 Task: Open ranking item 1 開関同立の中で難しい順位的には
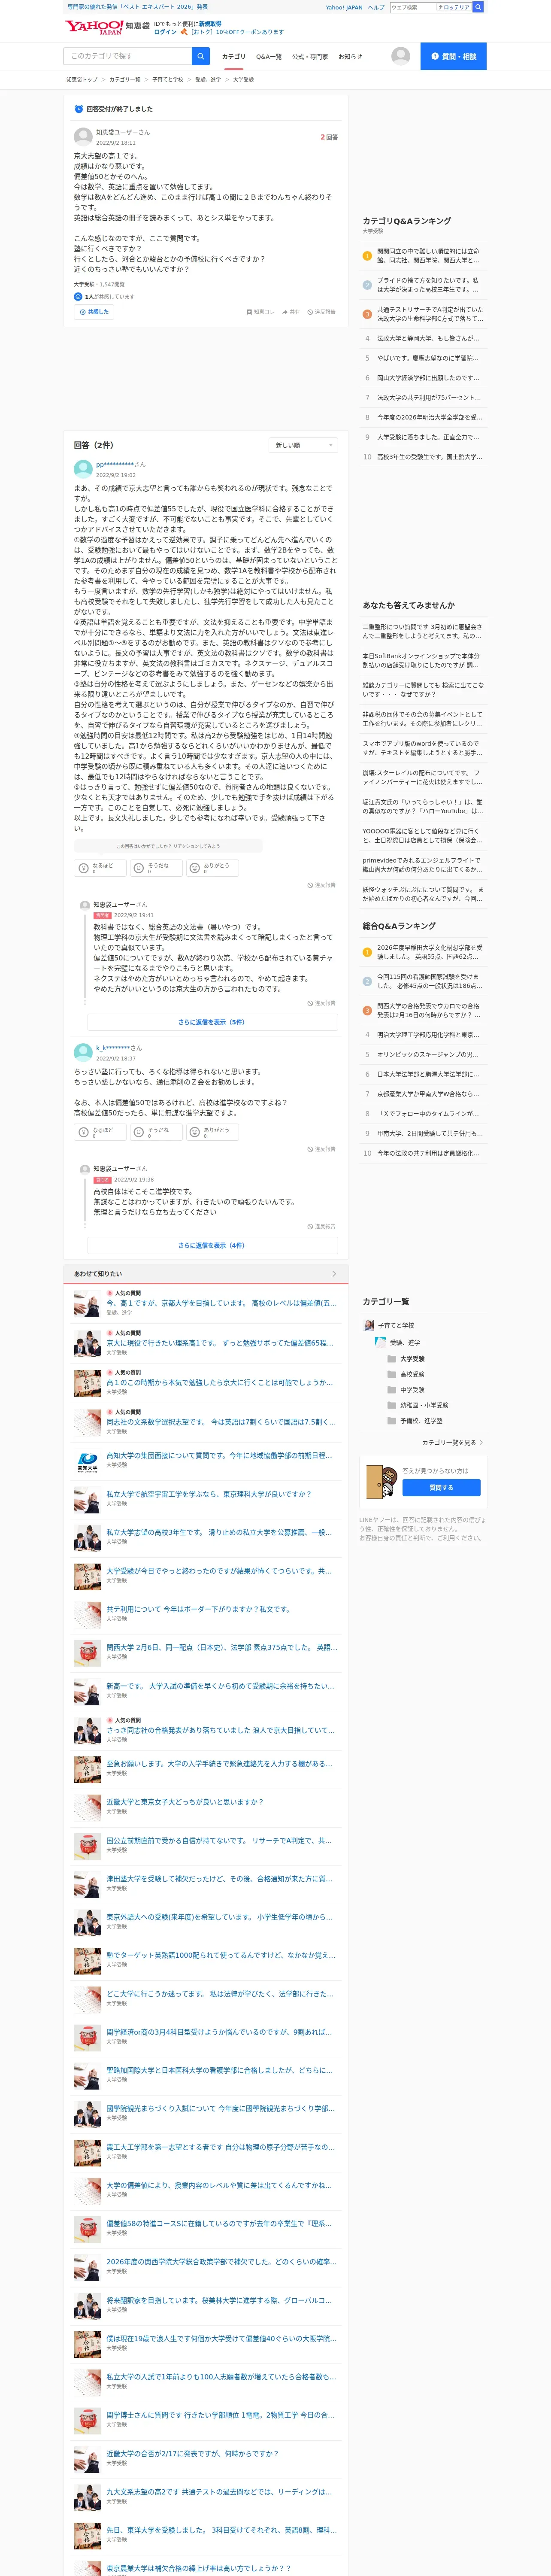point(428,255)
